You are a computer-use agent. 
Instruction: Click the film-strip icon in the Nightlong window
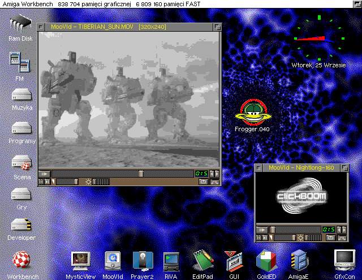[258, 238]
